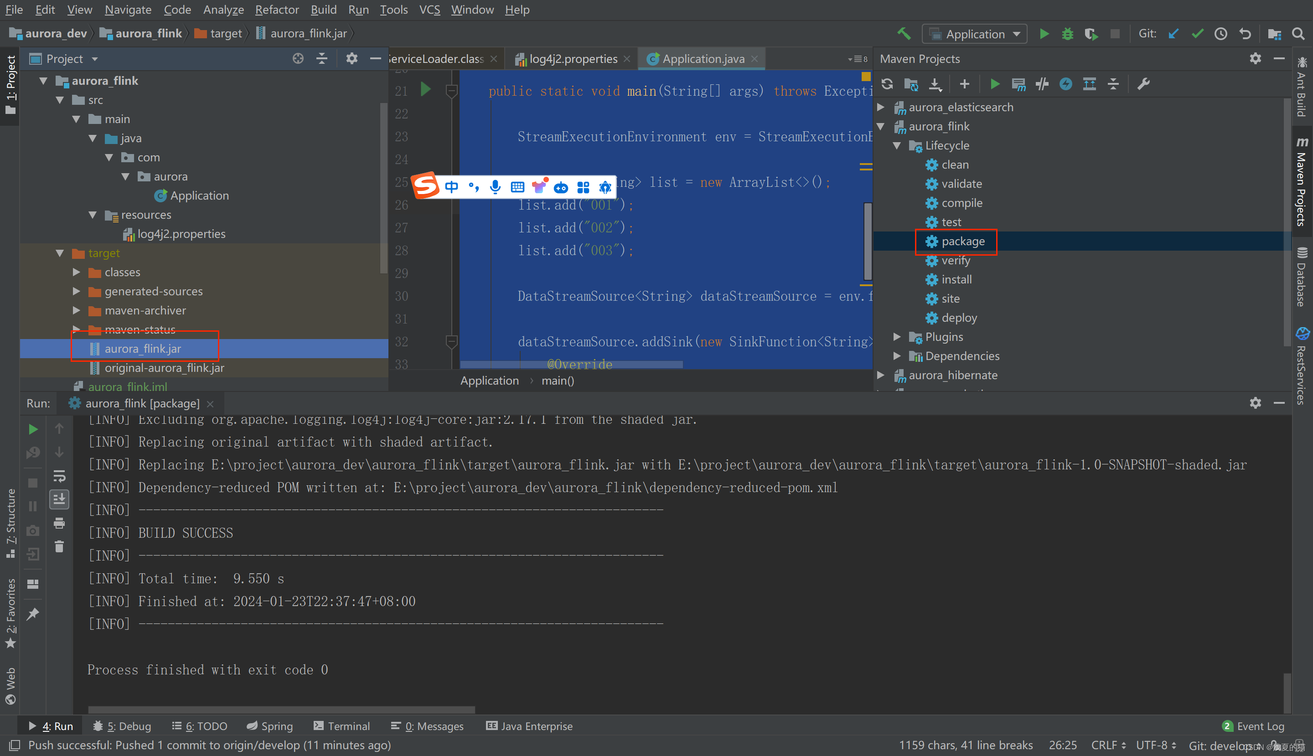This screenshot has width=1313, height=756.
Task: Expand Maven Plugins node
Action: 897,337
